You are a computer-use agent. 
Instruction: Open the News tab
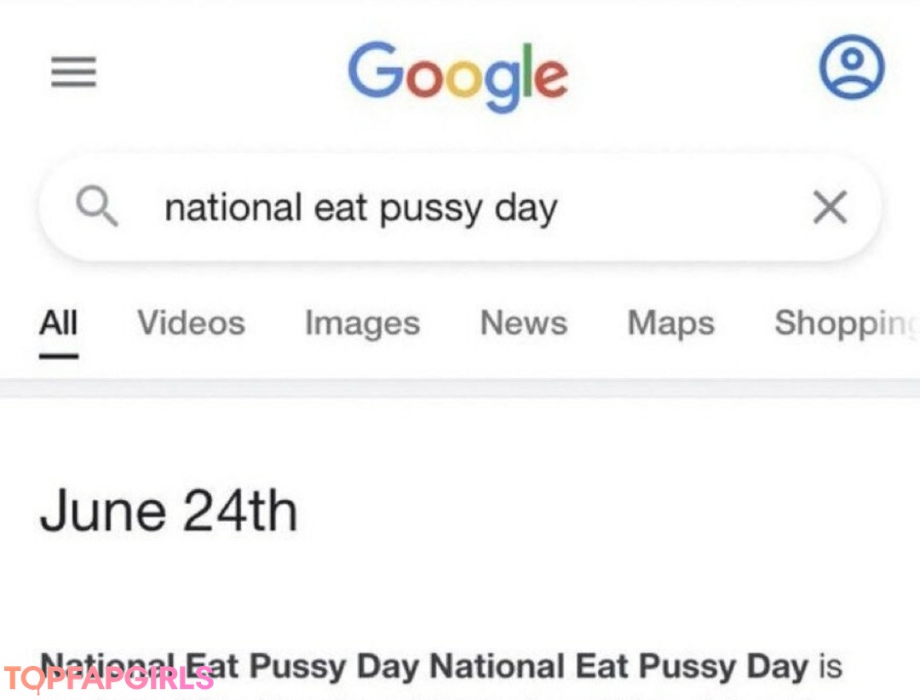pos(524,324)
